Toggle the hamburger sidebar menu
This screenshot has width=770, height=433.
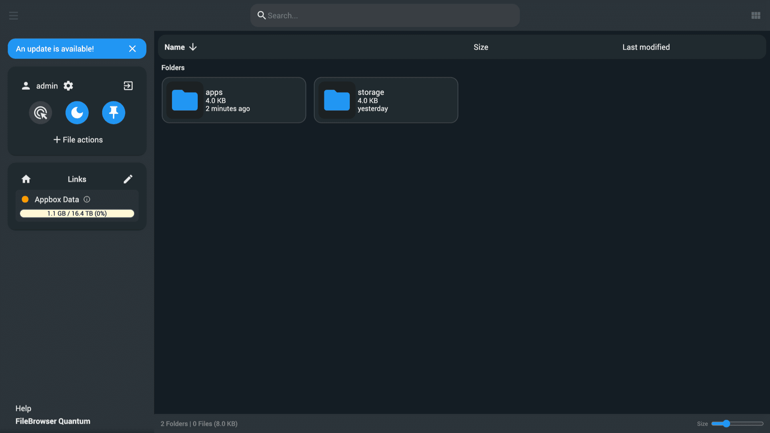tap(14, 15)
